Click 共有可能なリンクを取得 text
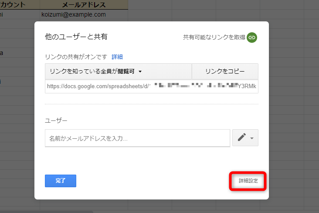 (214, 37)
